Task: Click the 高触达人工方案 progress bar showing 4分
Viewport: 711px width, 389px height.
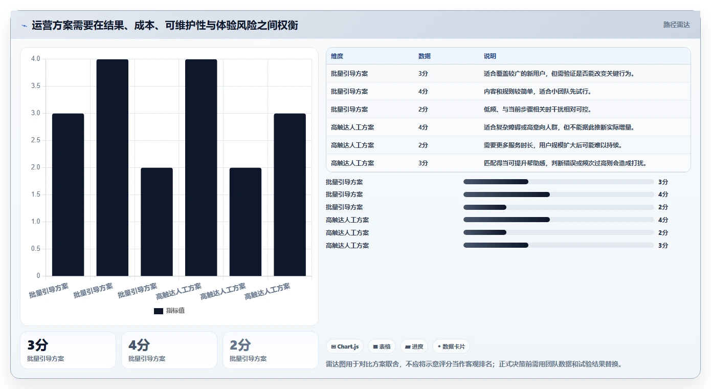Action: [559, 220]
